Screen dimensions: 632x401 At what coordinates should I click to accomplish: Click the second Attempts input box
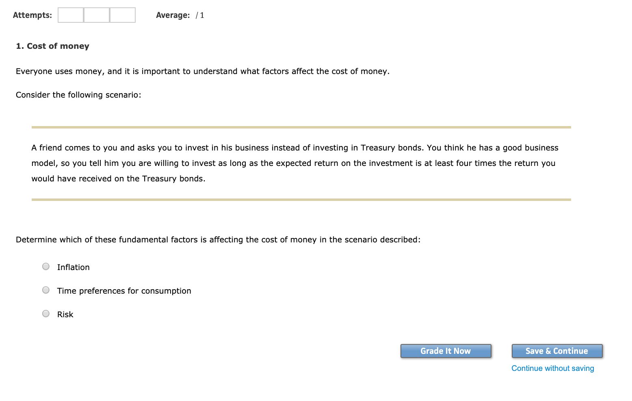point(96,15)
